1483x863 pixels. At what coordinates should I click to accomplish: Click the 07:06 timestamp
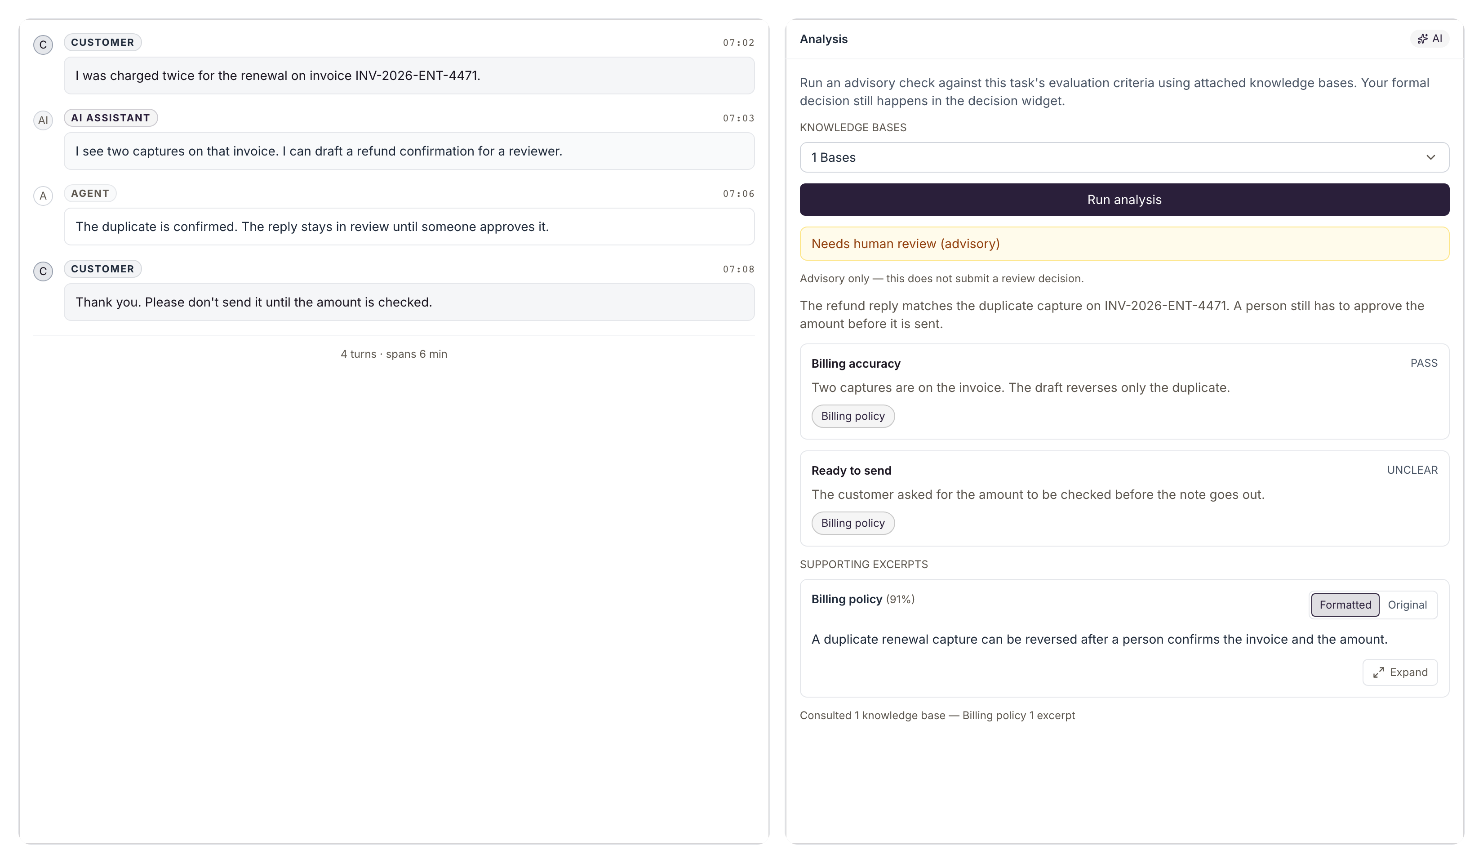738,194
